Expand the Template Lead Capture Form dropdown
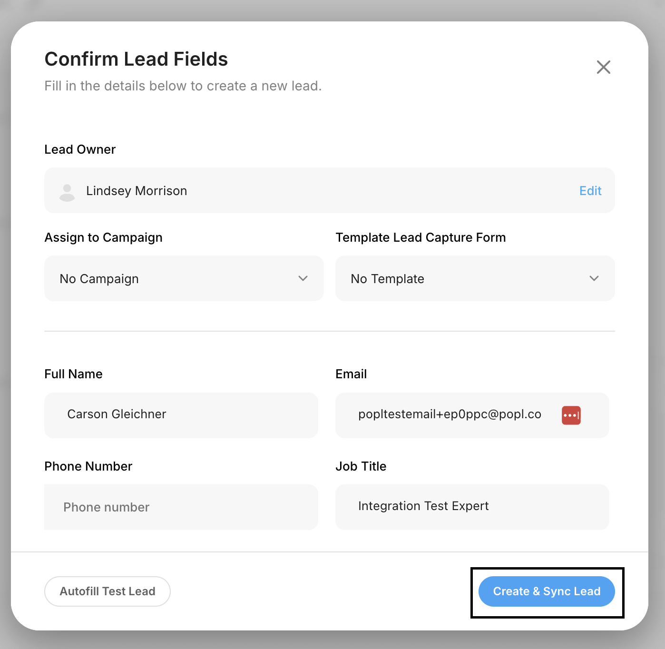665x649 pixels. pyautogui.click(x=475, y=278)
